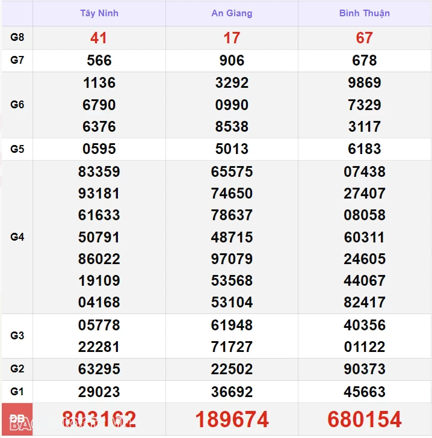
Task: Click An Giang G8 number 17
Action: [232, 38]
